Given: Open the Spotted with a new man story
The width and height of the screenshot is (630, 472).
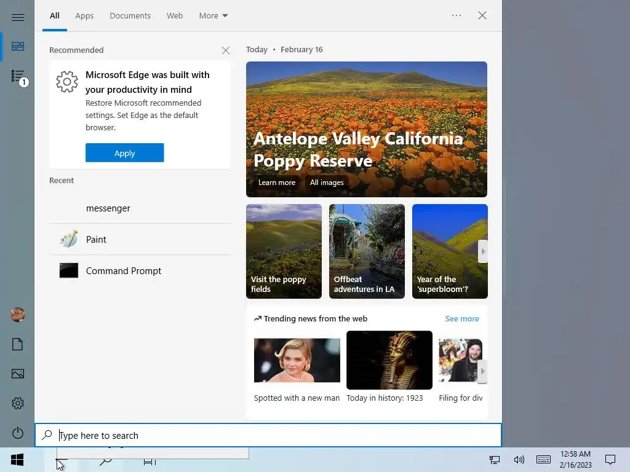Looking at the screenshot, I should 297,370.
